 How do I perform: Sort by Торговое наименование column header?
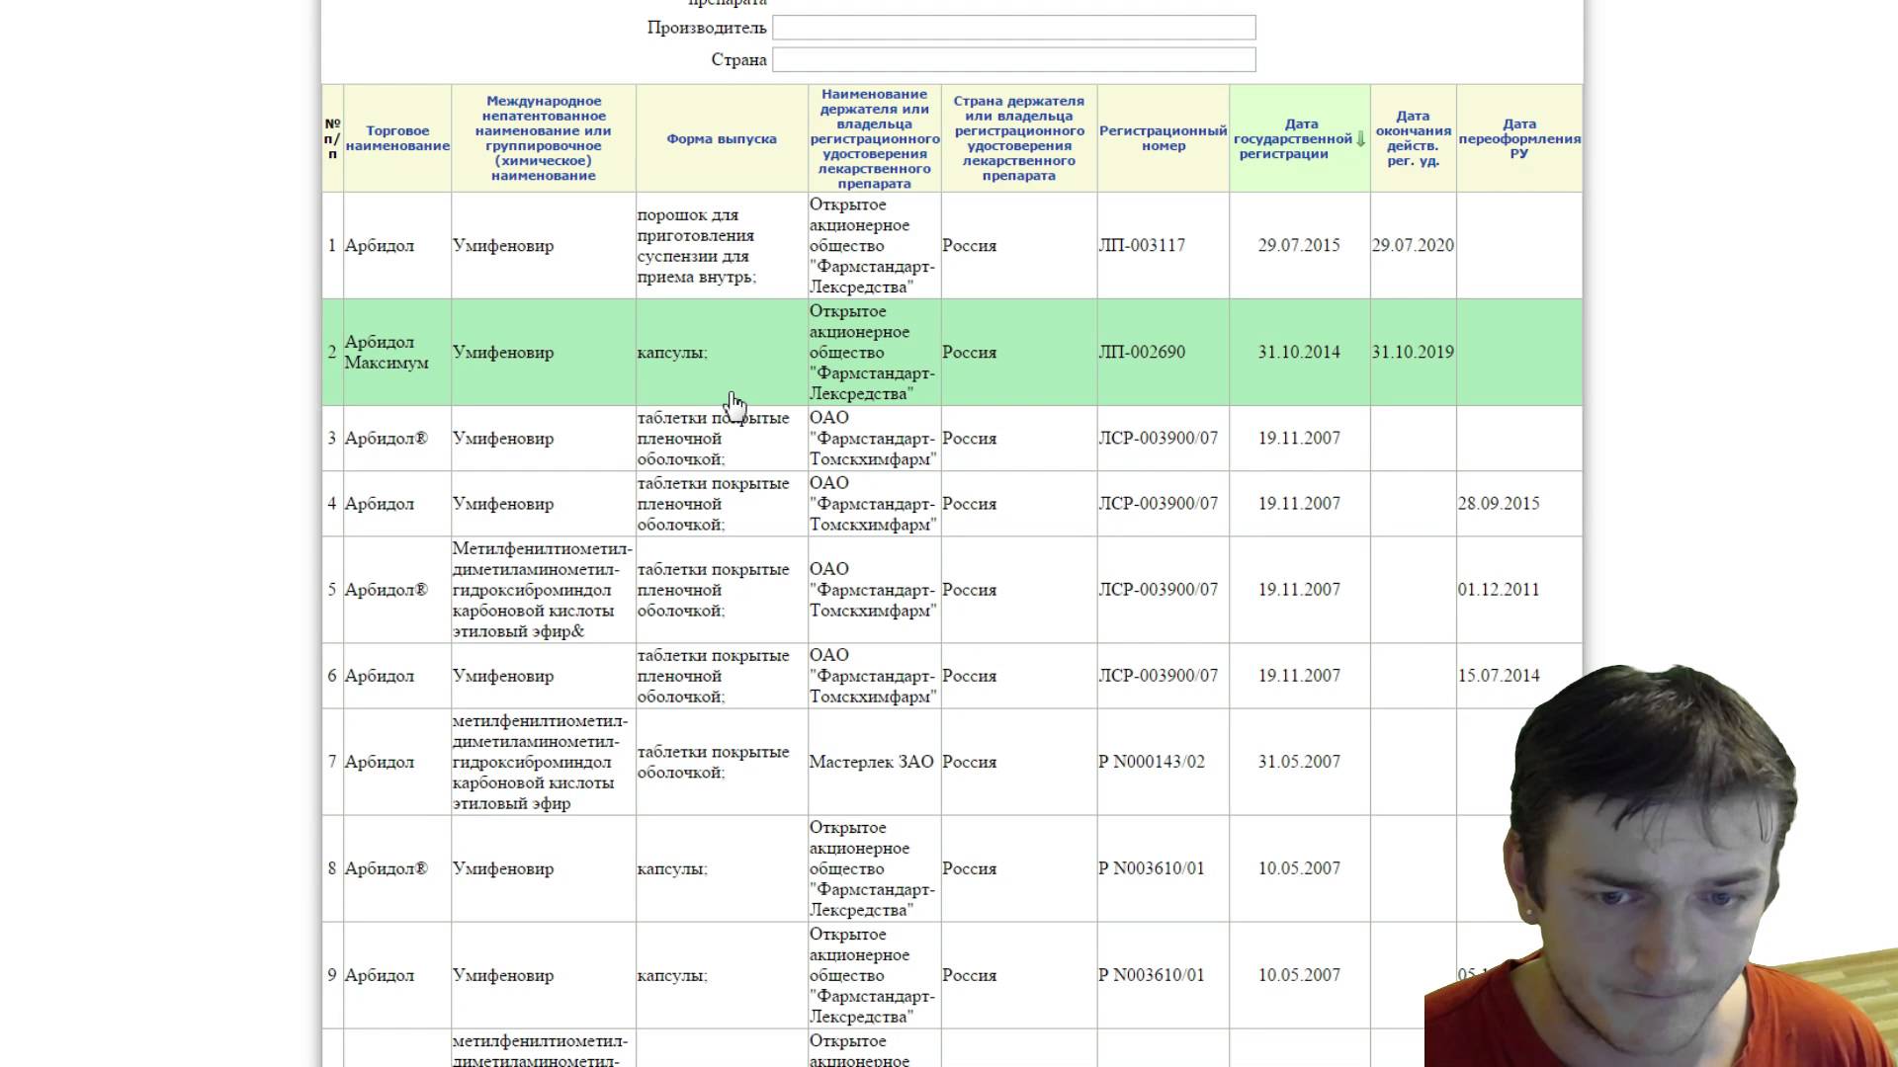point(397,138)
